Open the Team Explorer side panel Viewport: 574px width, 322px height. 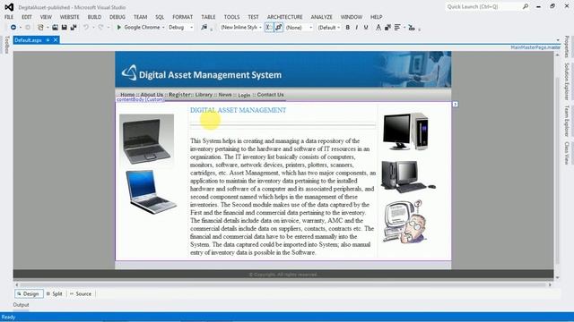coord(567,122)
